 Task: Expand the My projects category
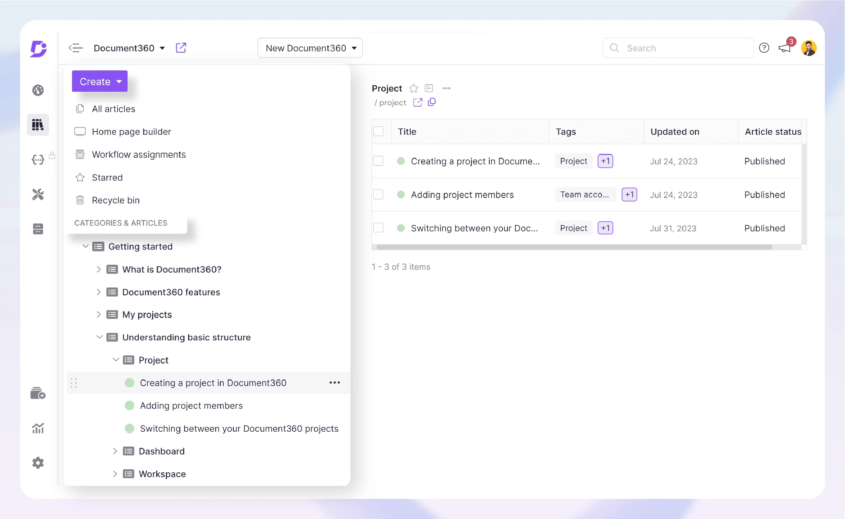tap(99, 315)
